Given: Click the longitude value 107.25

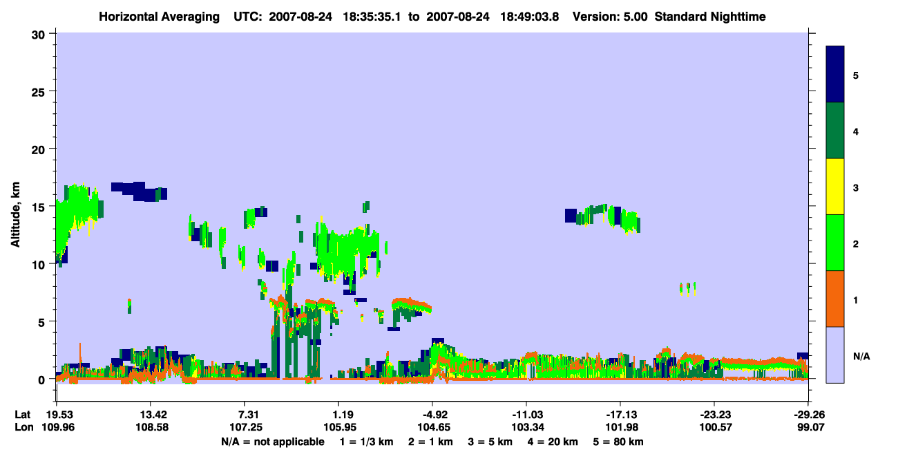Looking at the screenshot, I should click(x=245, y=428).
